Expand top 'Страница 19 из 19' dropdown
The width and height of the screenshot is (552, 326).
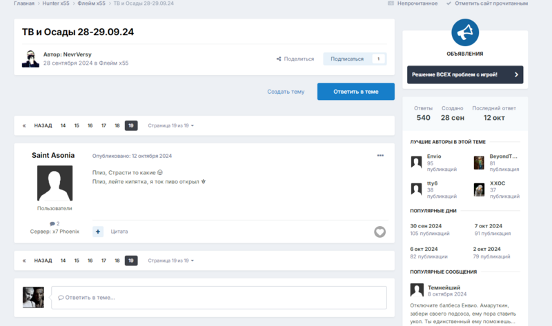pos(171,125)
